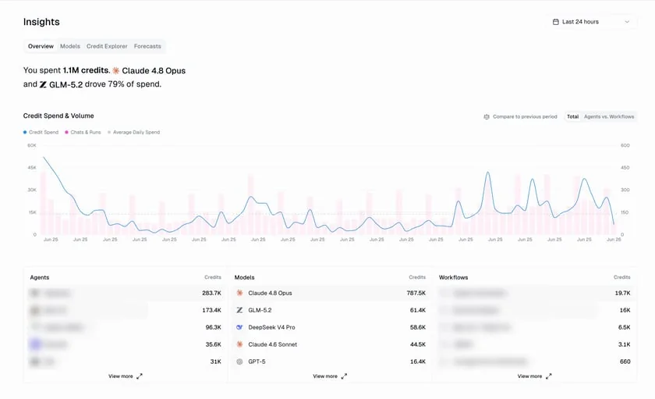Viewport: 655px width, 399px height.
Task: Click the agent row with 173.4K credits
Action: coord(126,310)
